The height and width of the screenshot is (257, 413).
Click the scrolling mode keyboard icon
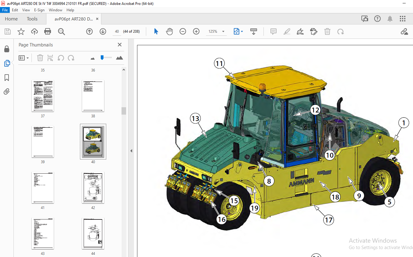(254, 31)
